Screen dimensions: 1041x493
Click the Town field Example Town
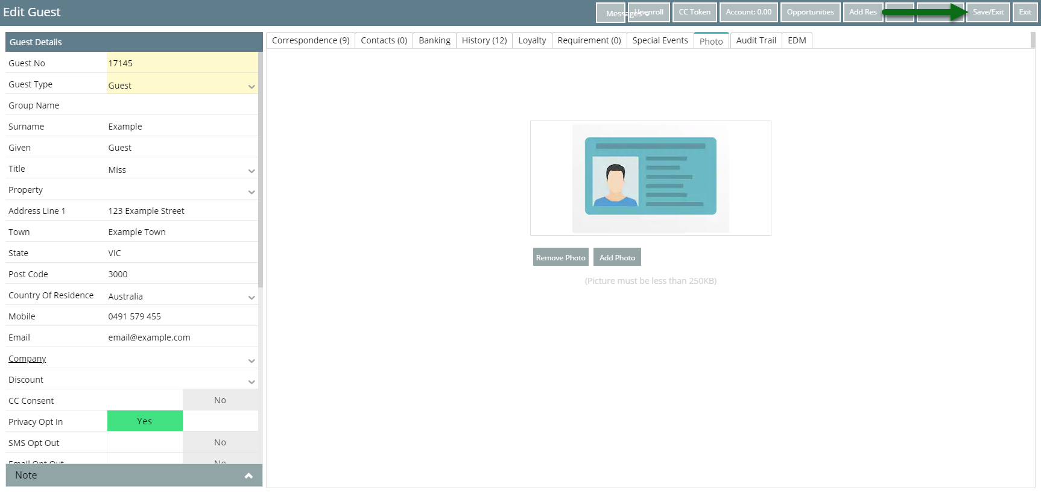click(x=182, y=231)
